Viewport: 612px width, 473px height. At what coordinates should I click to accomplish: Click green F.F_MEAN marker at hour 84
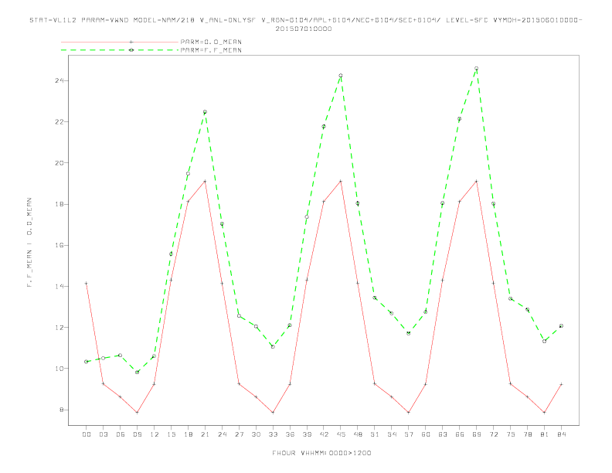(561, 326)
